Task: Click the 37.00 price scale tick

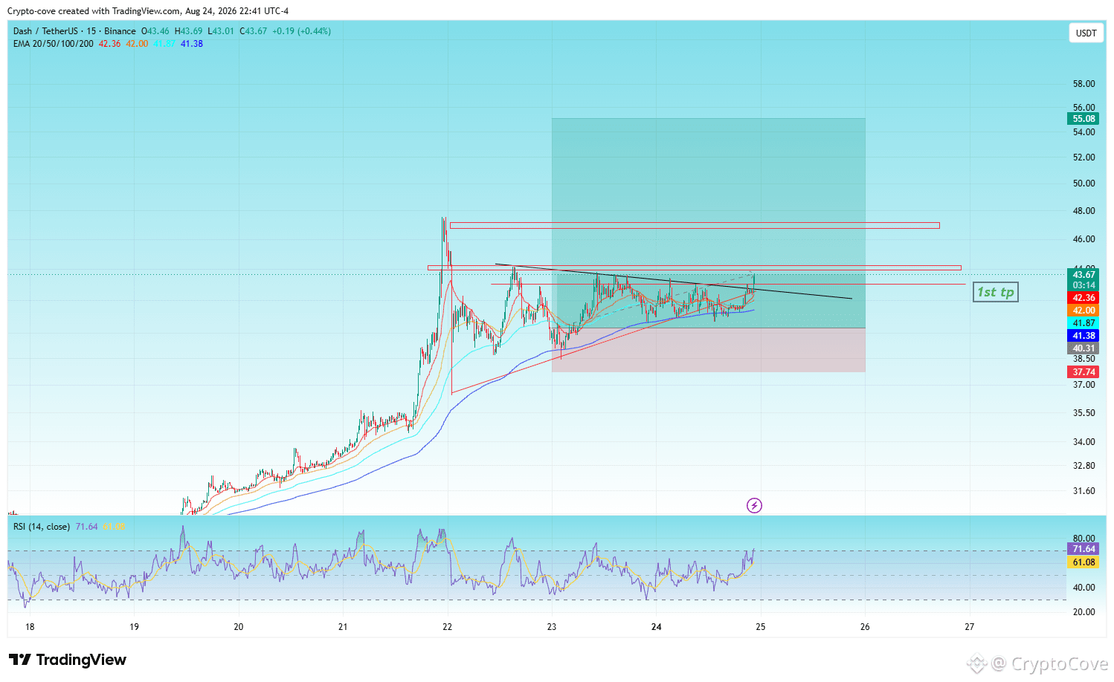Action: 1084,385
